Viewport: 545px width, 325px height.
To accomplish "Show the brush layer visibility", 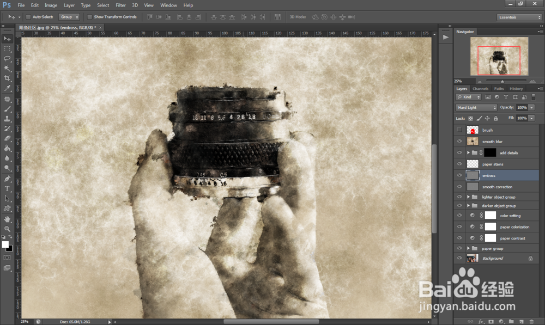I will pyautogui.click(x=459, y=130).
